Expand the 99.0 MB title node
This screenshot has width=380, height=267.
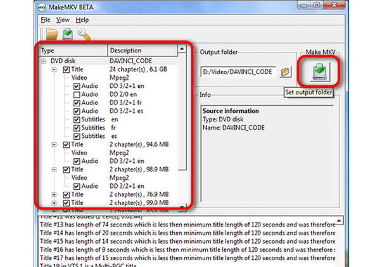[x=54, y=203]
